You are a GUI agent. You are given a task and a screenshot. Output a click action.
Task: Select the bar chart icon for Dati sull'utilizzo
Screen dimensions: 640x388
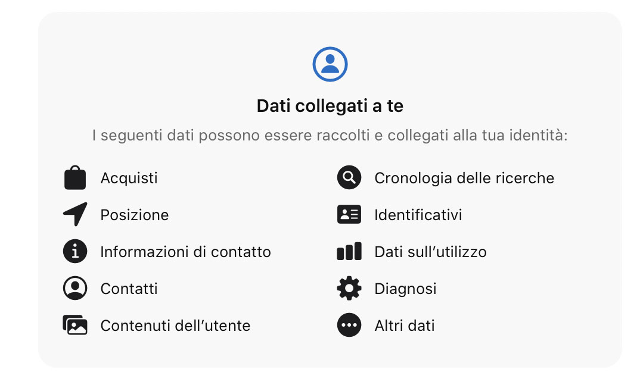pos(349,251)
